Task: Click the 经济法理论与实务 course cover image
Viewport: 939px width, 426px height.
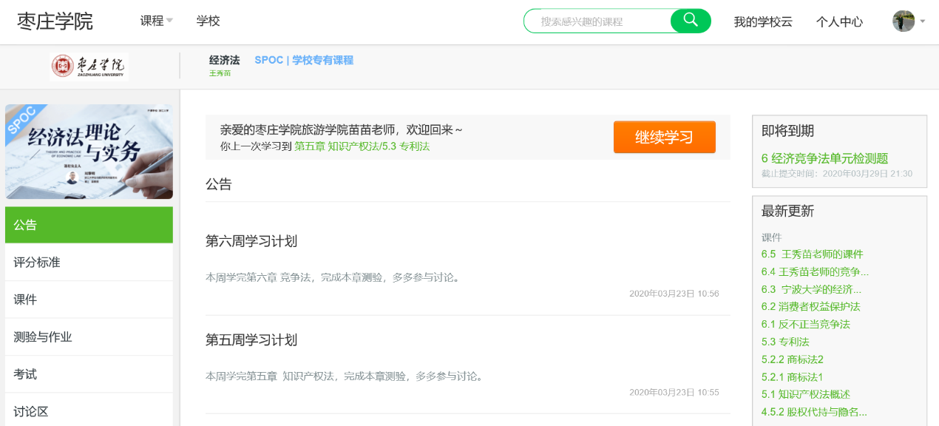Action: click(89, 152)
